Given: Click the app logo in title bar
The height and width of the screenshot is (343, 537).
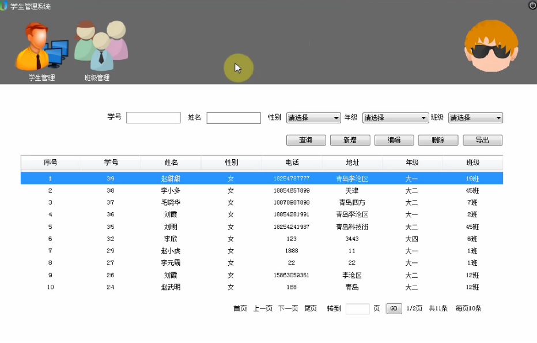Looking at the screenshot, I should pos(5,6).
